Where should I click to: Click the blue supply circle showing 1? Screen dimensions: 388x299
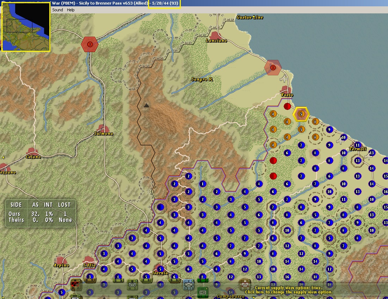(202, 184)
